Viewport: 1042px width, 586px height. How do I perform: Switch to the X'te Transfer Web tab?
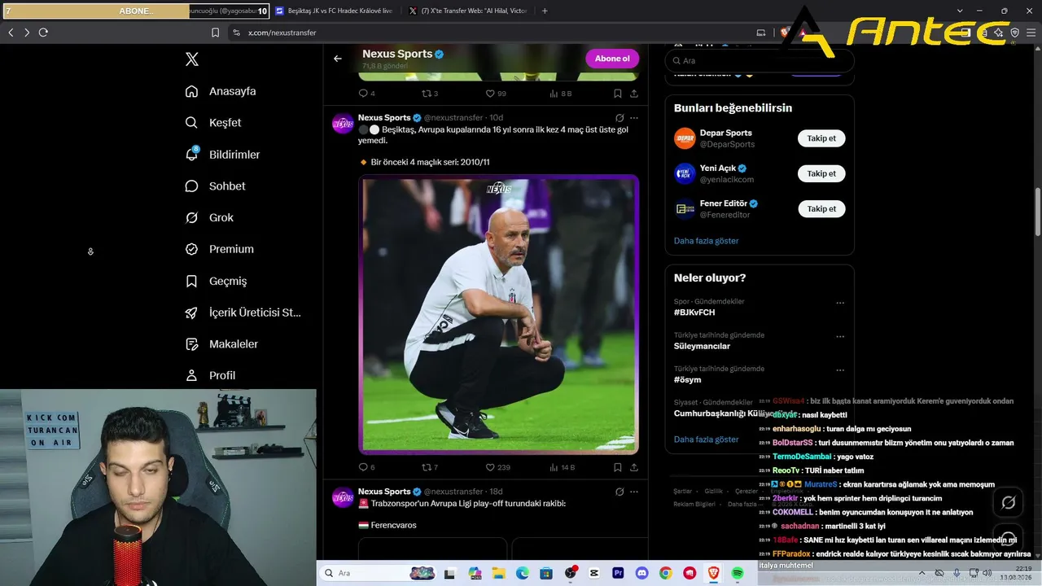(x=468, y=11)
